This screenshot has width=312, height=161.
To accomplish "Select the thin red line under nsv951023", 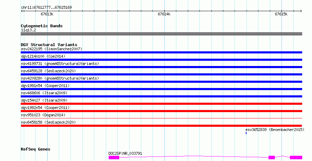I will [161, 118].
